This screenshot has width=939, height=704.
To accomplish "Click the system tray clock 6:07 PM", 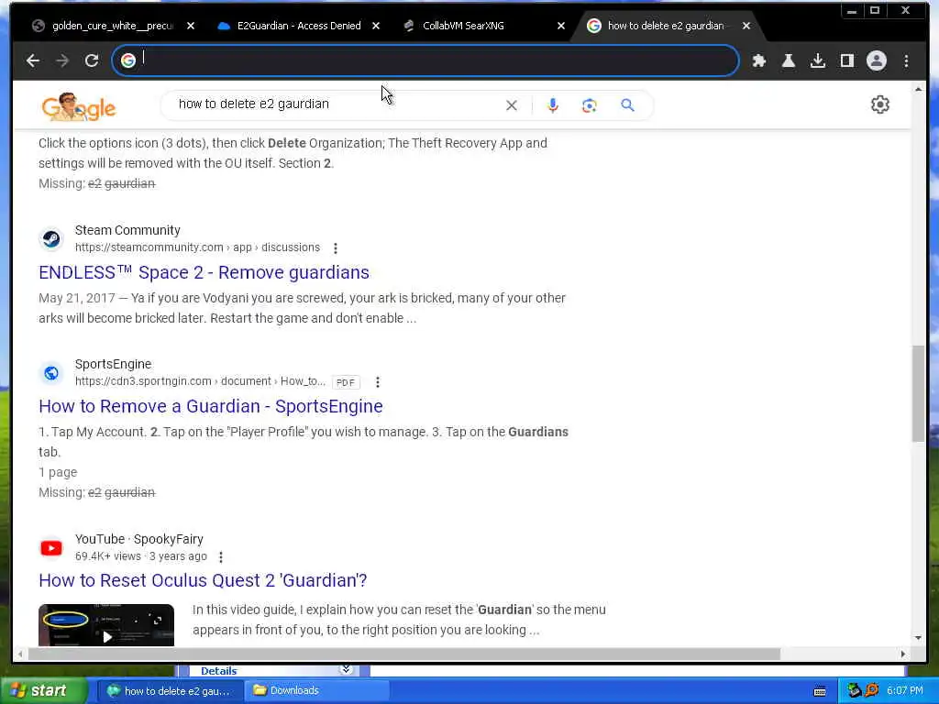I will click(905, 691).
